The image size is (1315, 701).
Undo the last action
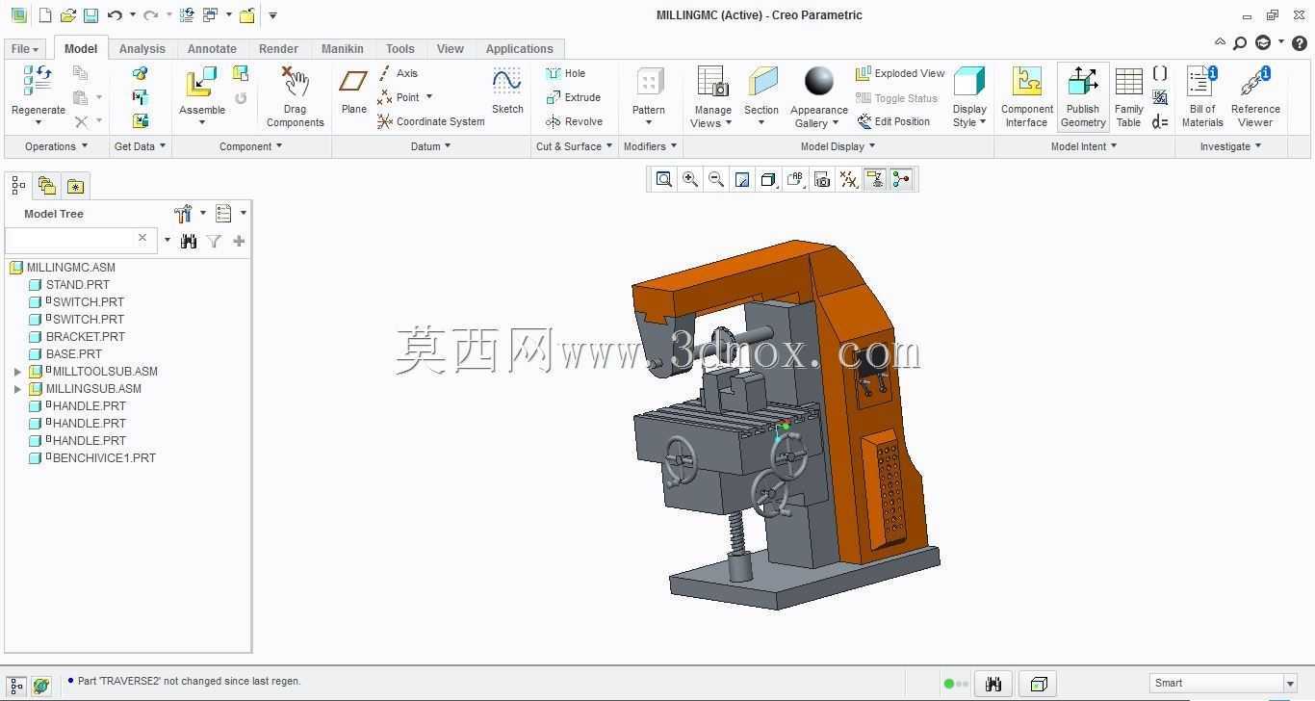point(115,15)
